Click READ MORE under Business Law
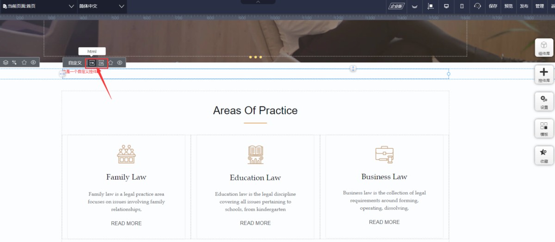This screenshot has height=242, width=555. click(x=384, y=222)
